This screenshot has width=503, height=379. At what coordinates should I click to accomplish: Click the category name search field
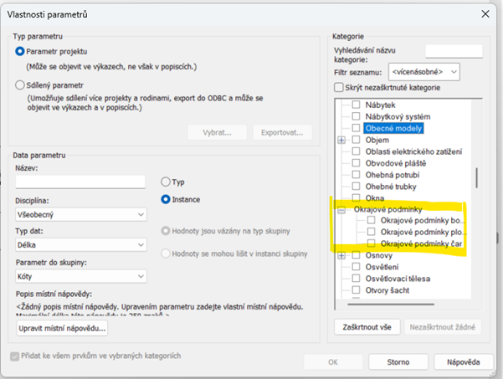tap(454, 51)
